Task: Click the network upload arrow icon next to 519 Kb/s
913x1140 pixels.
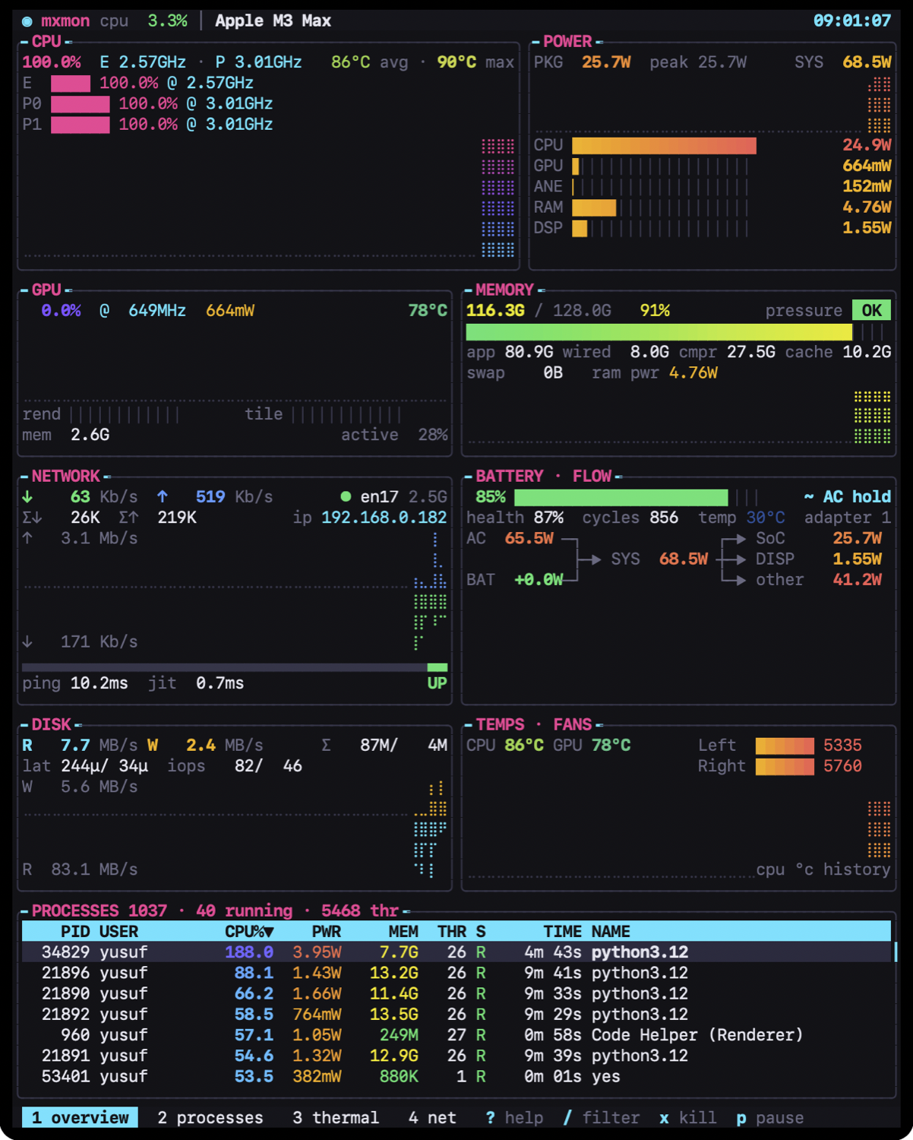Action: pyautogui.click(x=163, y=496)
